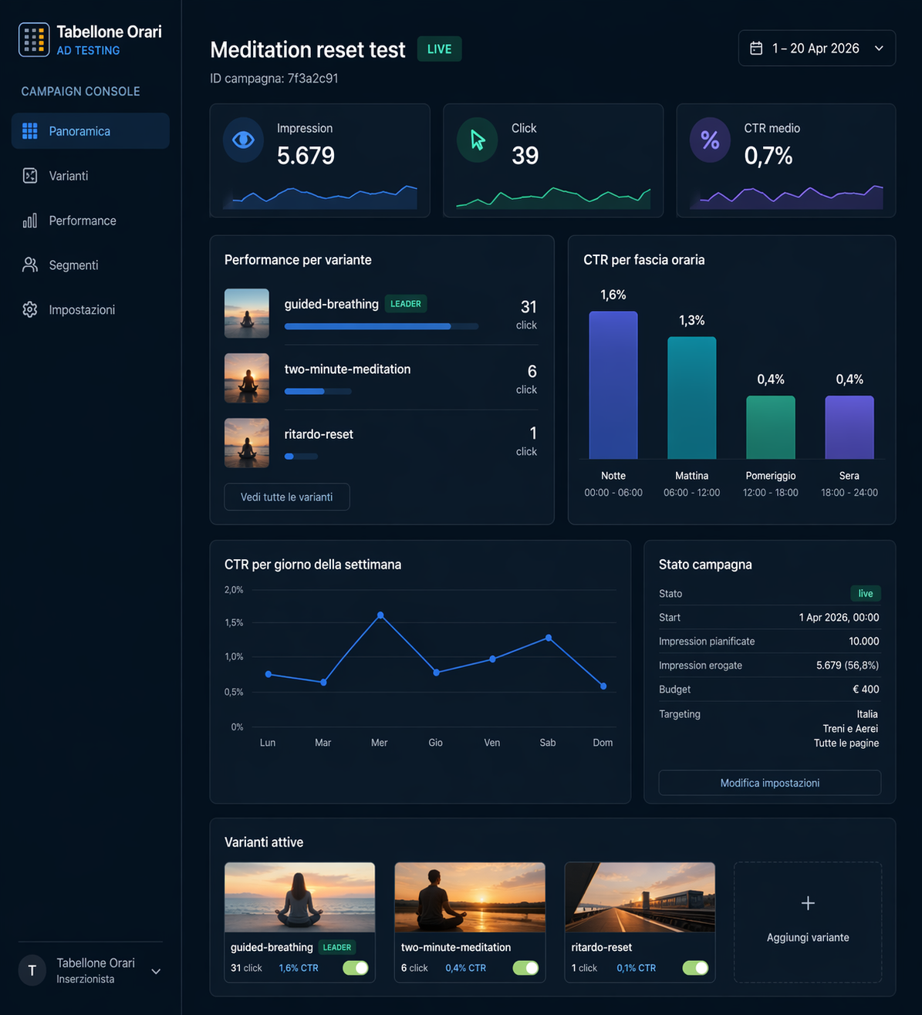Click the Impostazioni gear icon
This screenshot has width=922, height=1015.
[30, 309]
